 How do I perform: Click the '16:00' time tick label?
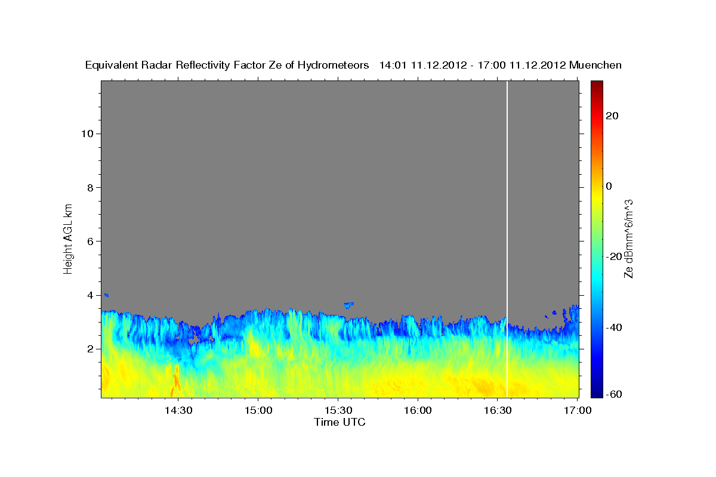click(x=417, y=410)
